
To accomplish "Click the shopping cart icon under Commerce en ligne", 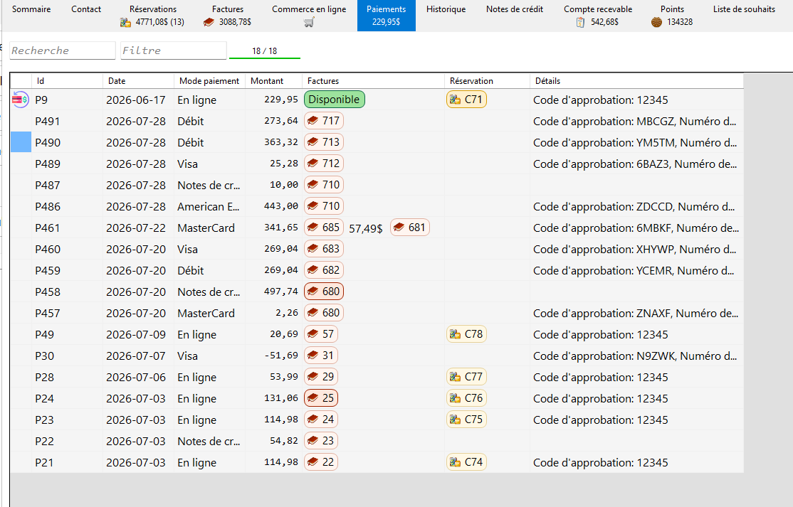I will pos(309,22).
